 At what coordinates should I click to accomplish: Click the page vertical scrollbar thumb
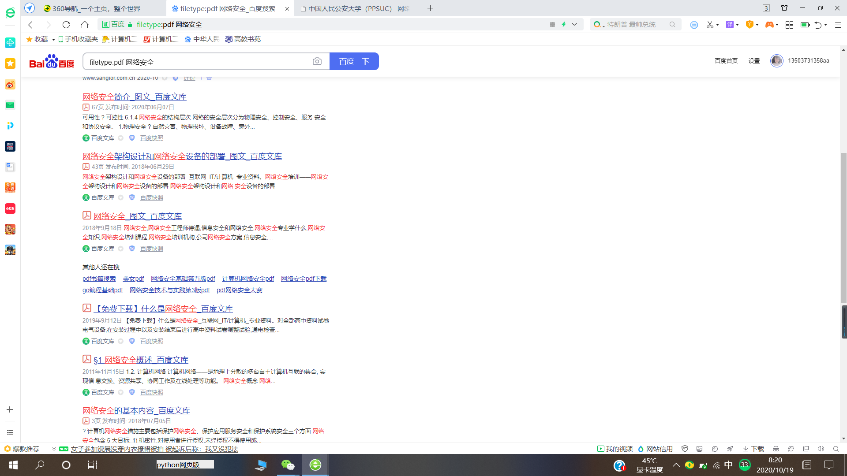(x=843, y=227)
